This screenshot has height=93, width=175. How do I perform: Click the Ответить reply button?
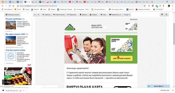(46, 14)
